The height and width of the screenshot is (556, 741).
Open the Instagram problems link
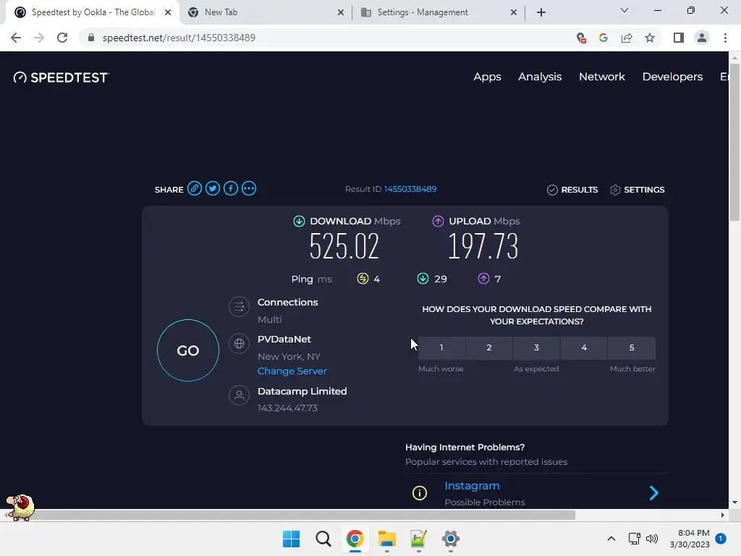(x=472, y=486)
